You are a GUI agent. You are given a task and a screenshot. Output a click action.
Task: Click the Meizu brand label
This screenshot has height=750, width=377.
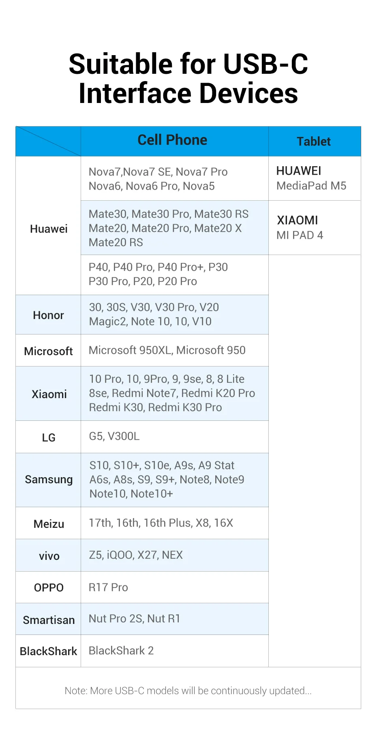tap(49, 524)
